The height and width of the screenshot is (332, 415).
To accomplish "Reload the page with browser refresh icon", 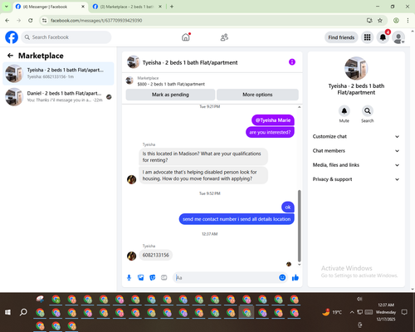I will (31, 21).
